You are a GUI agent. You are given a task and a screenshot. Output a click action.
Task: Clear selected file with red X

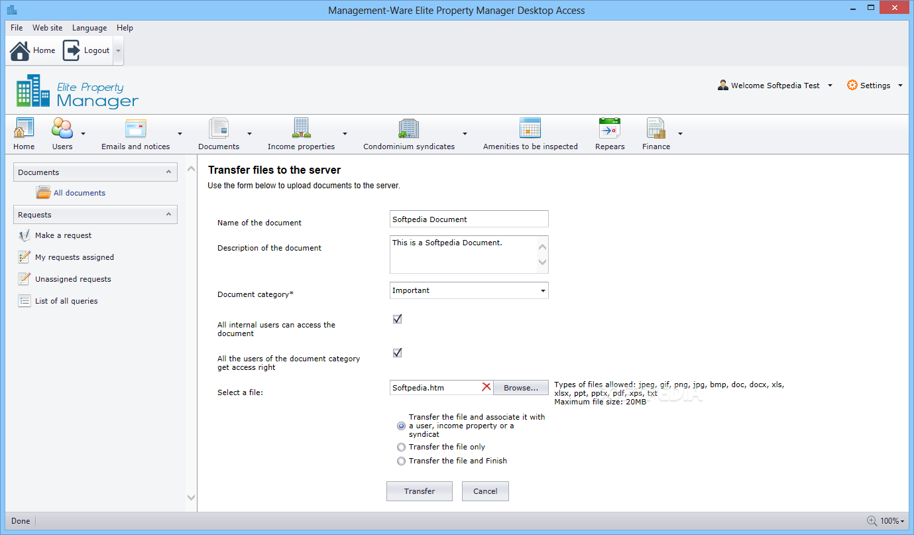pos(486,387)
